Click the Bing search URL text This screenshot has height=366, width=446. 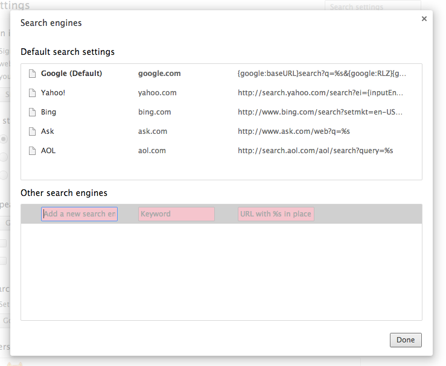click(320, 112)
